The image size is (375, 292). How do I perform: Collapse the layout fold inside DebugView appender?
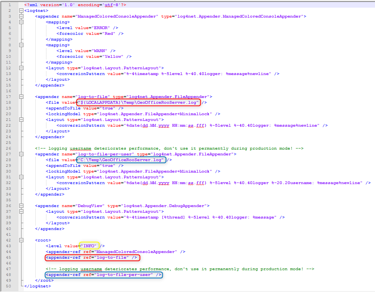click(x=22, y=211)
